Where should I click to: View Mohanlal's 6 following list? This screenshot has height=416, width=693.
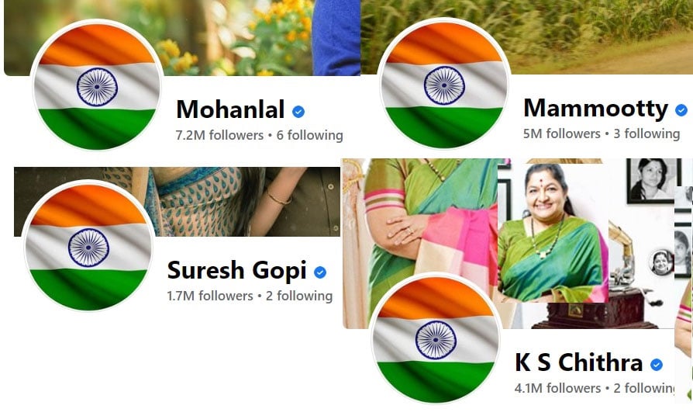[x=310, y=135]
